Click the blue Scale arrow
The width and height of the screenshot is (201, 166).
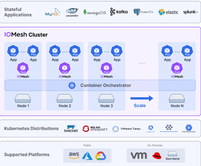pyautogui.click(x=142, y=98)
